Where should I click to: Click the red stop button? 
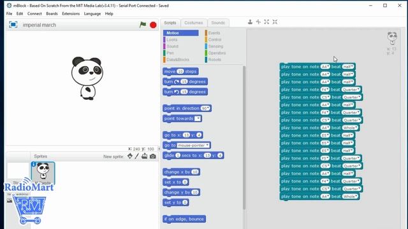153,25
